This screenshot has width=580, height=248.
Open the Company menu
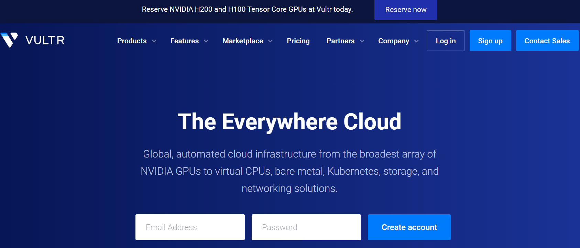(x=394, y=41)
